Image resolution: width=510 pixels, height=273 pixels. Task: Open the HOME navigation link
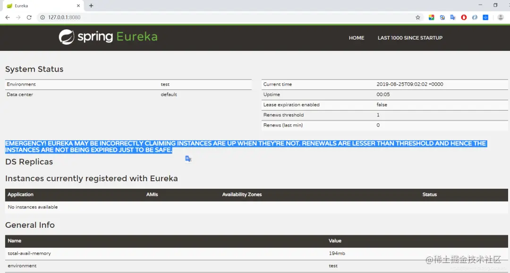[x=357, y=38]
